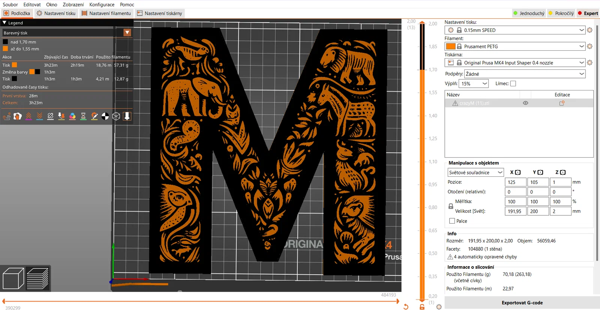Click right thumb of horizontal moves slider

point(397,301)
